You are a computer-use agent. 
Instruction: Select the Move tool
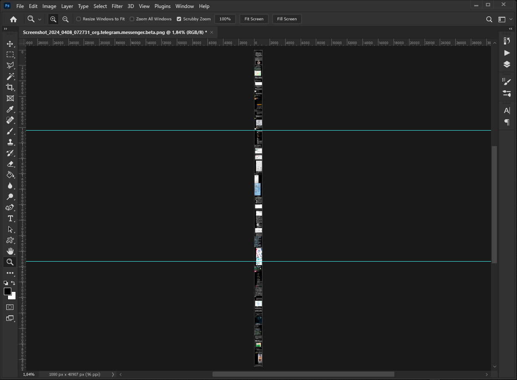tap(10, 43)
